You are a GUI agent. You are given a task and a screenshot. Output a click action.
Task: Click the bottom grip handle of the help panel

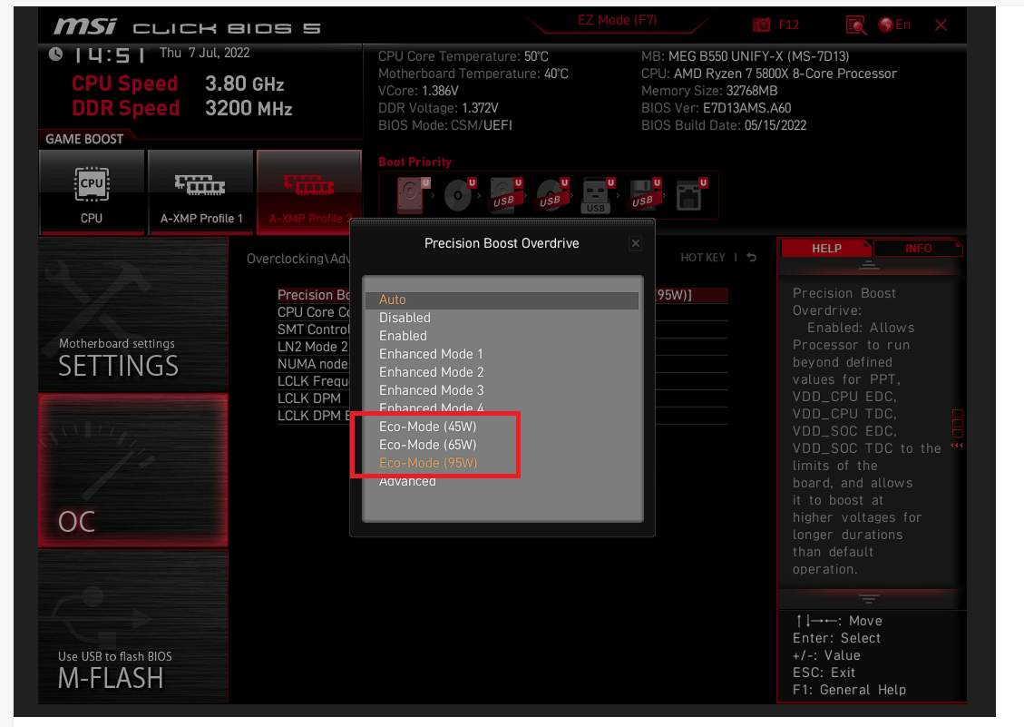pyautogui.click(x=868, y=599)
